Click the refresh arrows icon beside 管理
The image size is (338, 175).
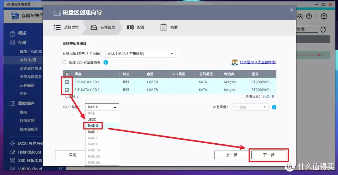(x=323, y=29)
